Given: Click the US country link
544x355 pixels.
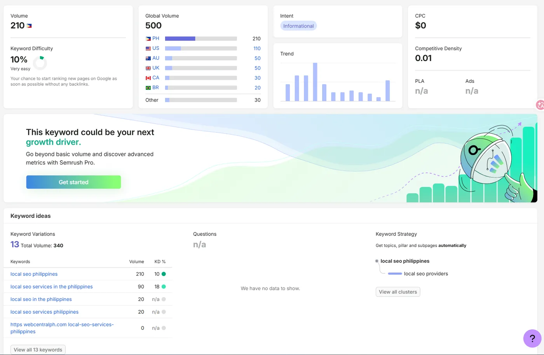Looking at the screenshot, I should click(156, 48).
